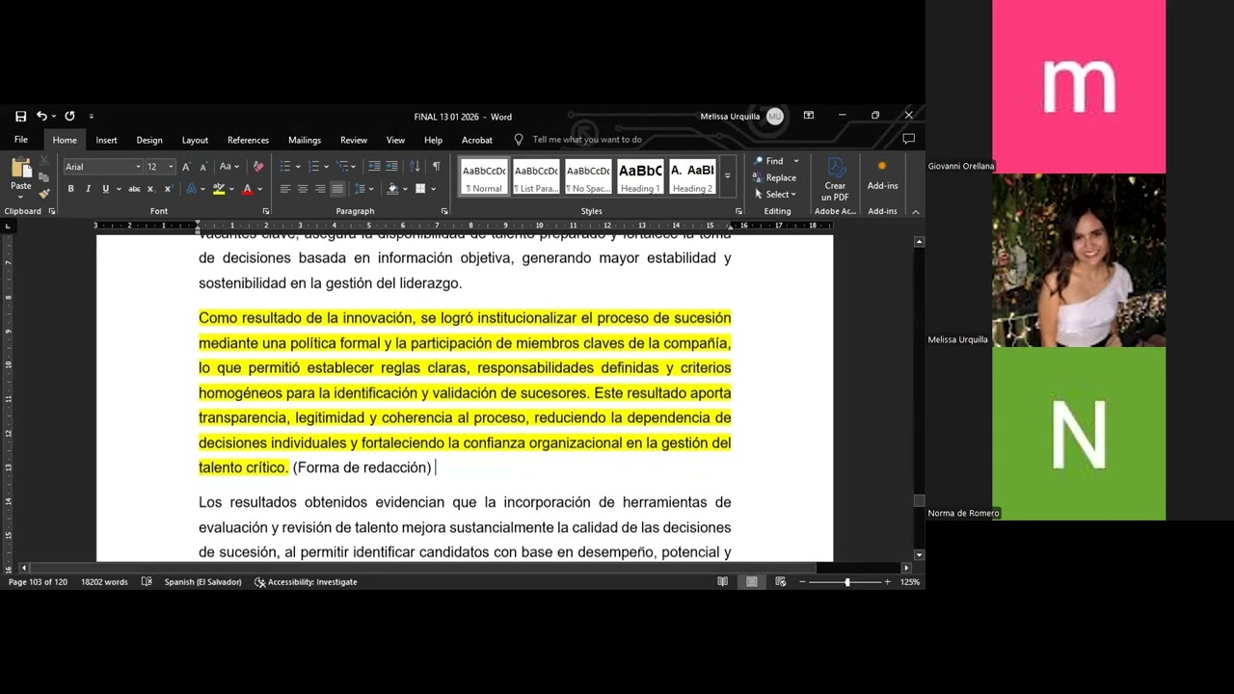
Task: Undo the last action
Action: click(x=41, y=117)
